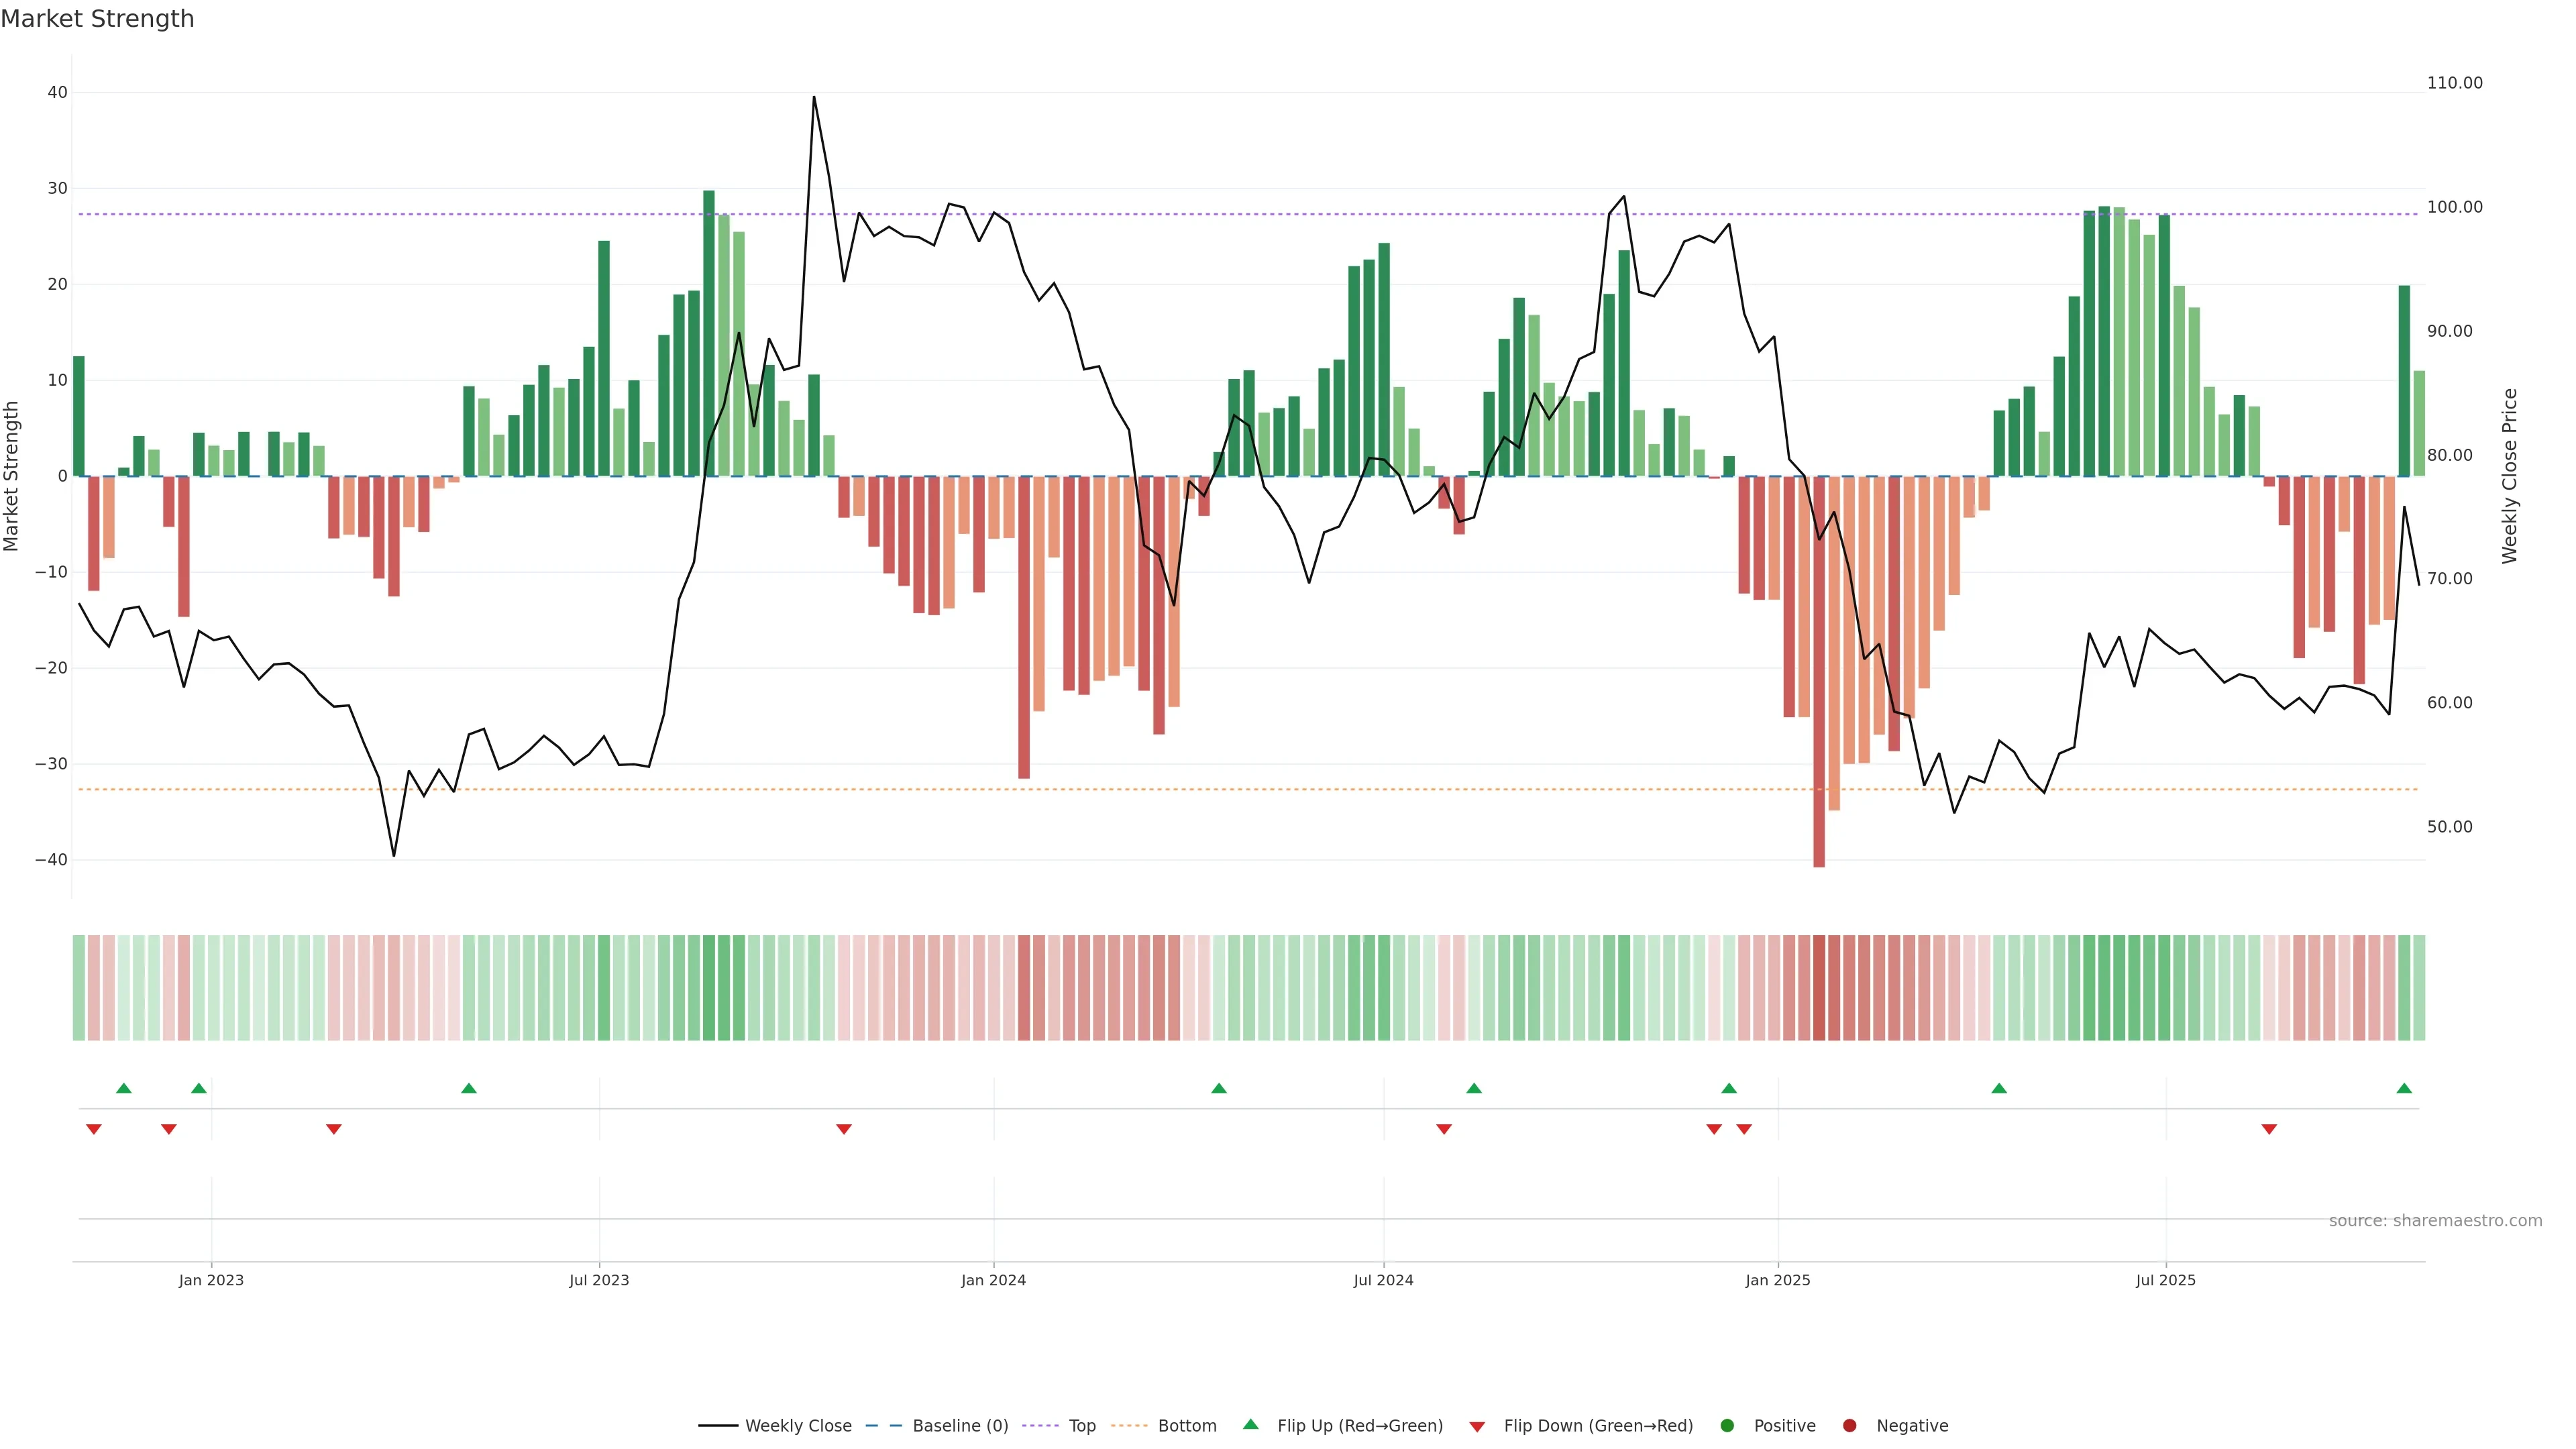The height and width of the screenshot is (1449, 2576).
Task: Click the first red flip-down triangle marker
Action: (x=94, y=1129)
